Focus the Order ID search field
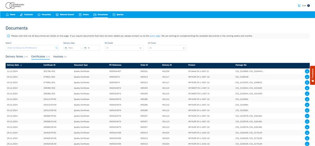Screen dimensions: 315x146 pos(32,48)
